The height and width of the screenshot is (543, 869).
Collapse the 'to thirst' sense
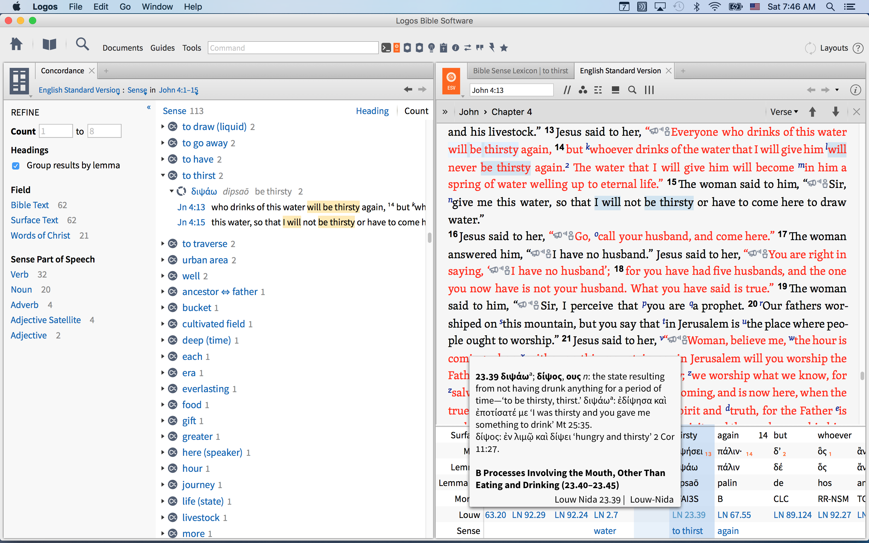click(x=163, y=175)
